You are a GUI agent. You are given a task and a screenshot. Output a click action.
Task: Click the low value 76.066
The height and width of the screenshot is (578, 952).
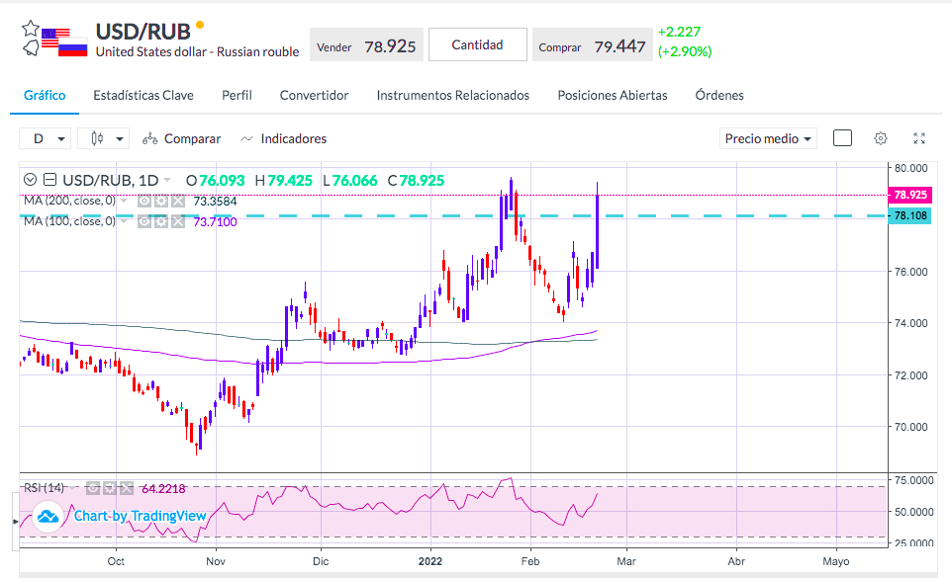point(354,181)
